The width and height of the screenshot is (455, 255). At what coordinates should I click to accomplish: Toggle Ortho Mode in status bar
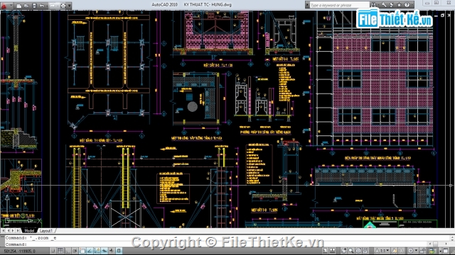coord(68,251)
